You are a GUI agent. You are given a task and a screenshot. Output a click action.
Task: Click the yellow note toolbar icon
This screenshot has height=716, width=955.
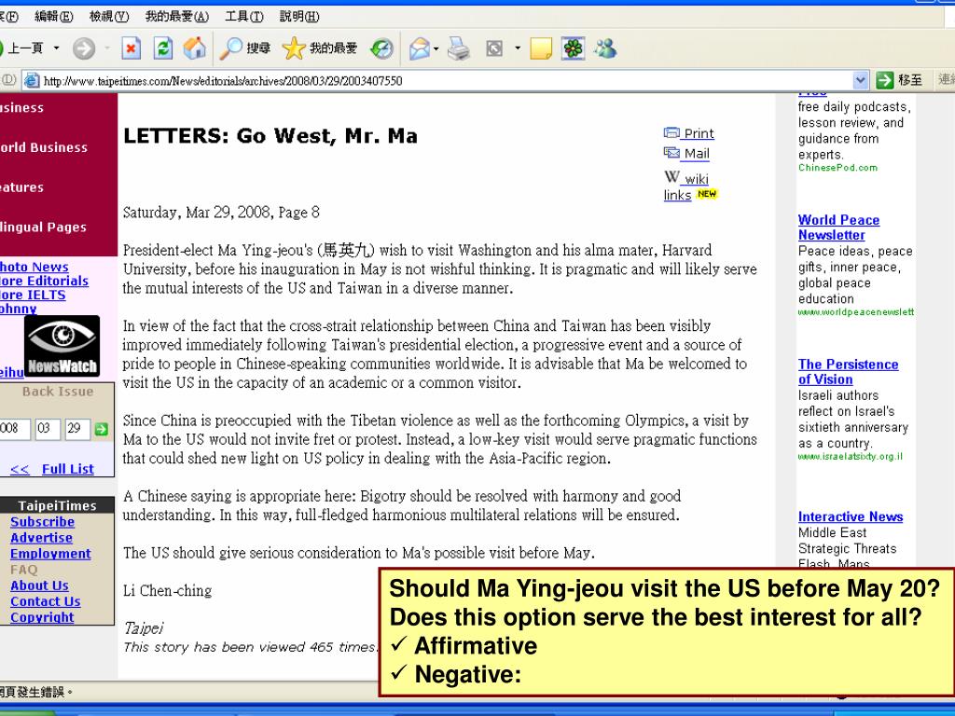click(x=541, y=48)
